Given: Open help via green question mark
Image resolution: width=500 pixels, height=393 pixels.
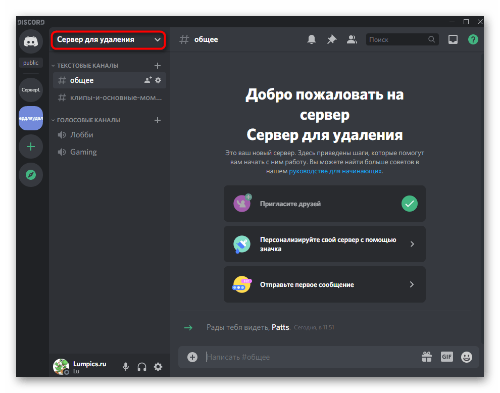Looking at the screenshot, I should click(x=473, y=39).
